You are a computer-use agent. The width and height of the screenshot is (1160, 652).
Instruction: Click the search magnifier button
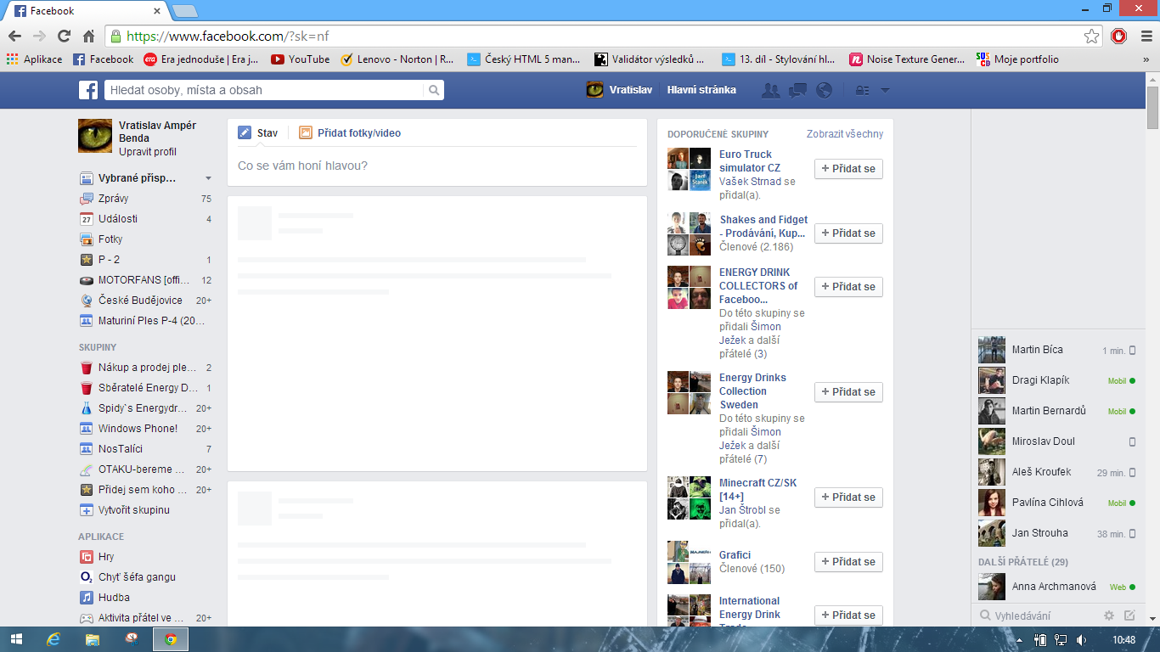tap(433, 90)
